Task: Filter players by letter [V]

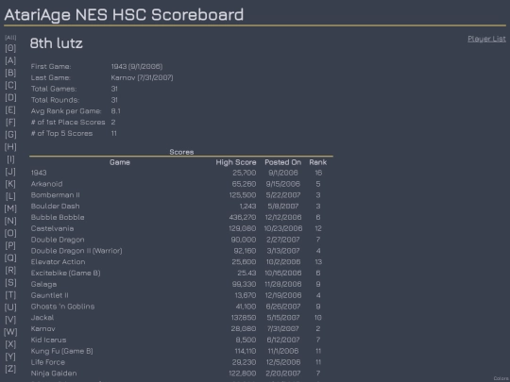Action: [x=10, y=320]
